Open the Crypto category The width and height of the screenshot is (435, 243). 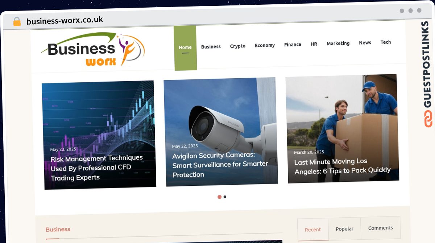coord(237,46)
